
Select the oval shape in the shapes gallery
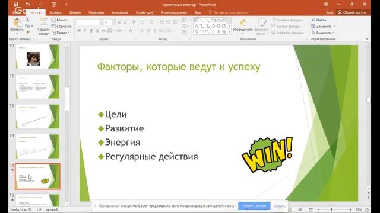coord(218,21)
